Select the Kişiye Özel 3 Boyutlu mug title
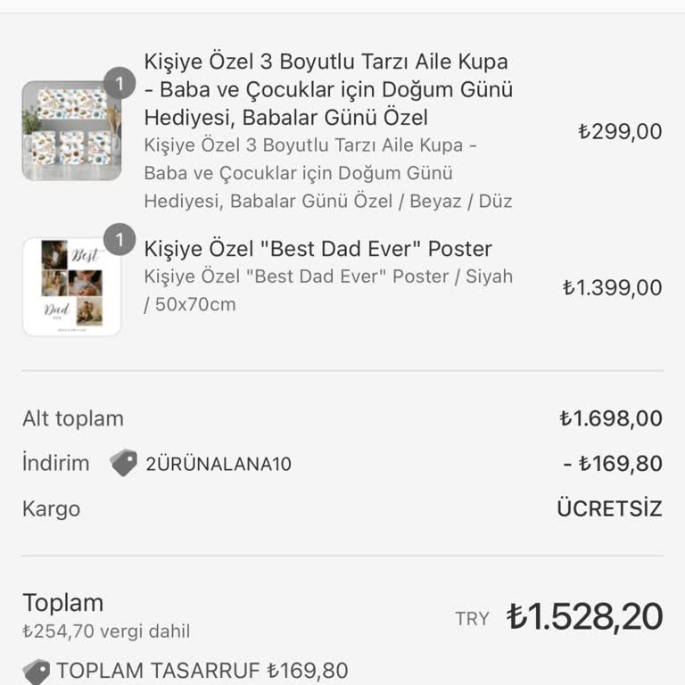 pos(327,89)
